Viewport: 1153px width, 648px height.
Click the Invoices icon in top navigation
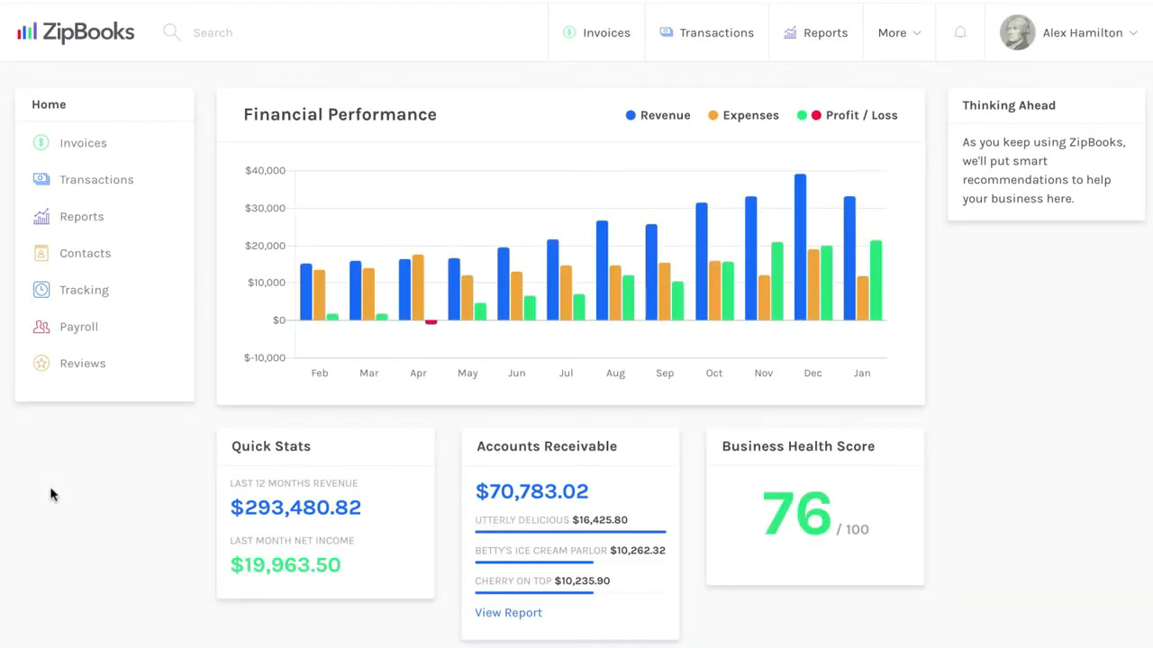[569, 32]
